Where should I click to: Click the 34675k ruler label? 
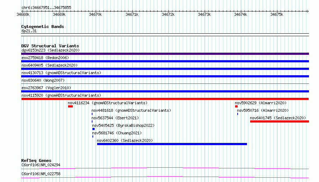pyautogui.click(x=277, y=14)
